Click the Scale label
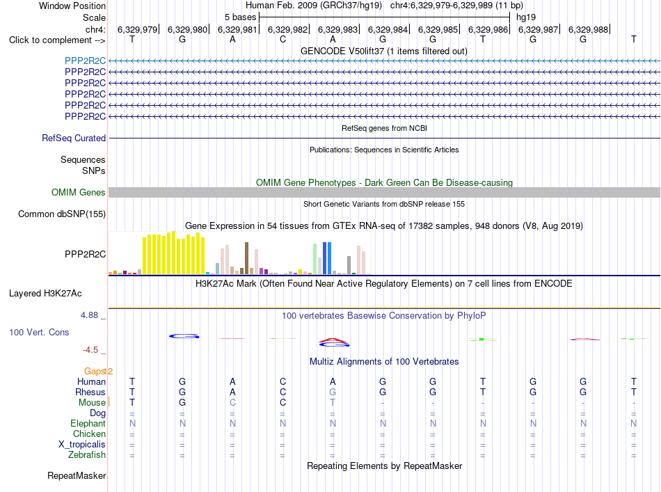Image resolution: width=661 pixels, height=492 pixels. click(94, 17)
